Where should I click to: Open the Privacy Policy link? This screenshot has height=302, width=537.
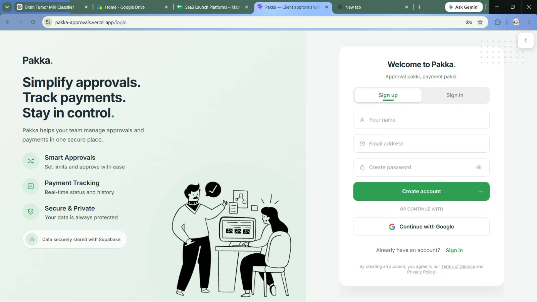[421, 272]
